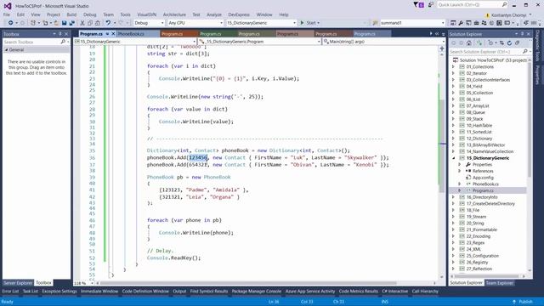This screenshot has width=544, height=306.
Task: Select App.config in Solution Explorer
Action: (x=483, y=178)
